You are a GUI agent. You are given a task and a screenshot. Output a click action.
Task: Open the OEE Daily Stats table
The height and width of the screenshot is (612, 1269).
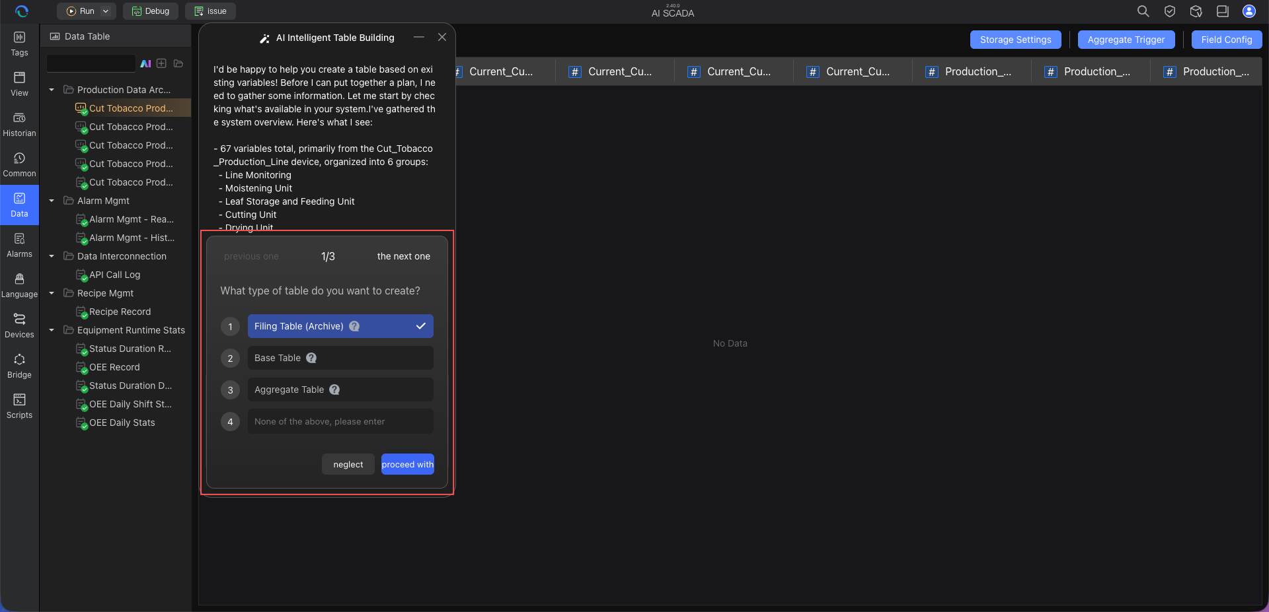click(x=116, y=423)
